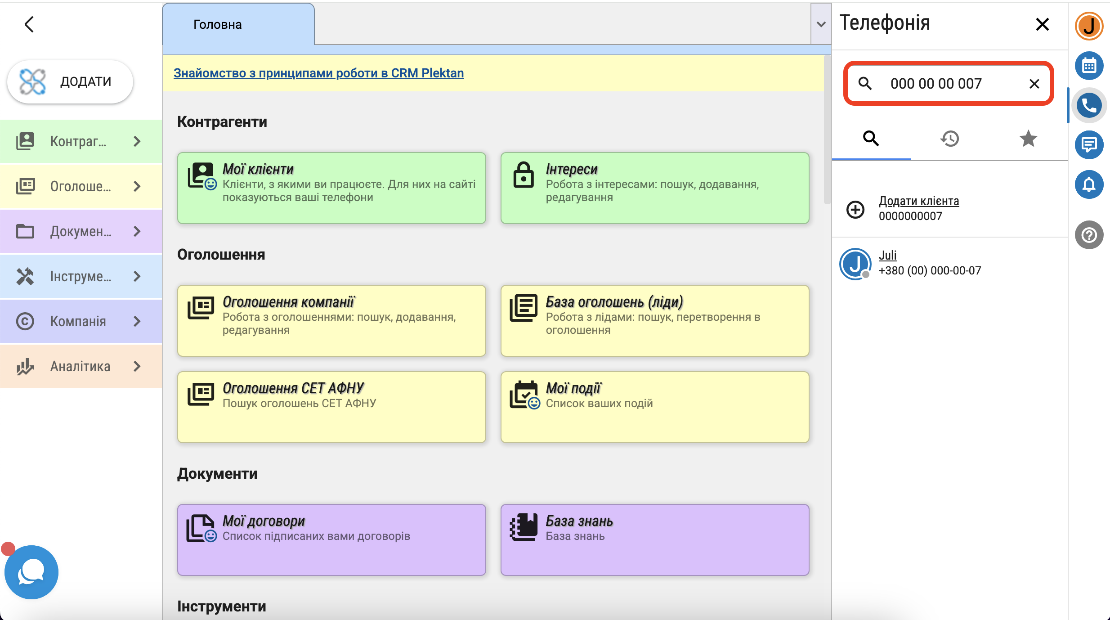This screenshot has width=1110, height=620.
Task: Click the help question mark icon
Action: tap(1089, 235)
